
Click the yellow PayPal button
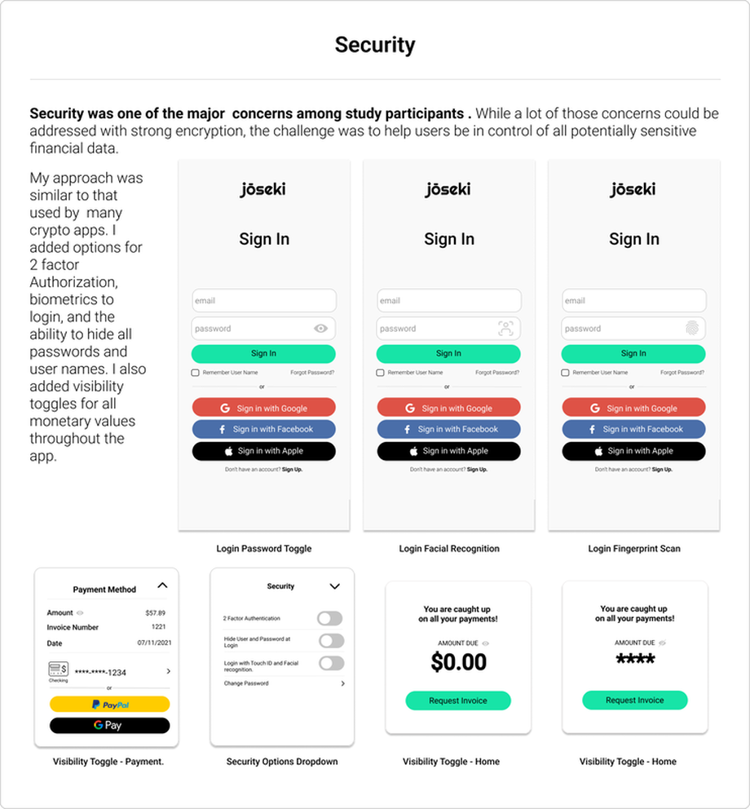(109, 704)
